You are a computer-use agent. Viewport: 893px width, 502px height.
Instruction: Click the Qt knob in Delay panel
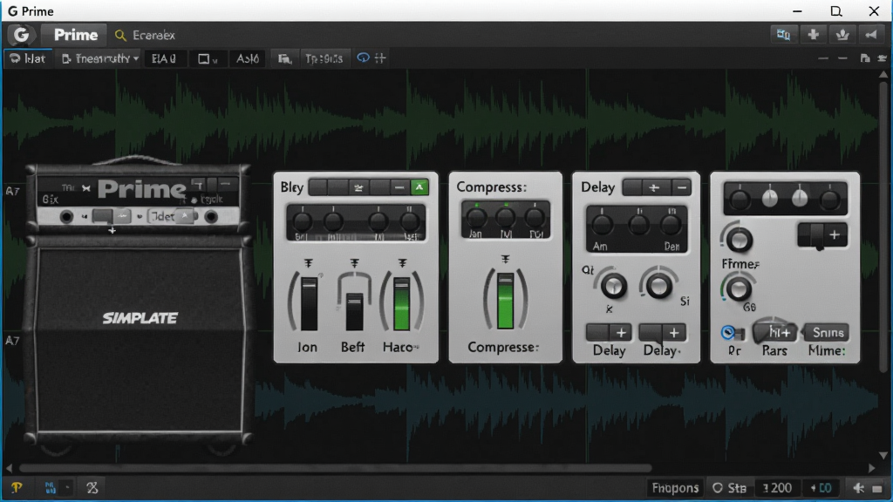[613, 286]
